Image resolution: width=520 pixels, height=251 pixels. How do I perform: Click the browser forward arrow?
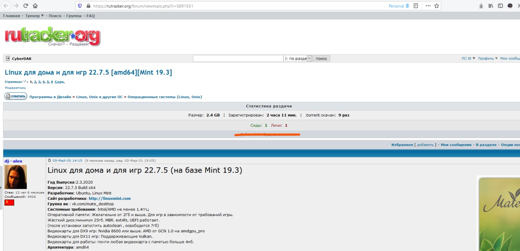click(x=16, y=6)
